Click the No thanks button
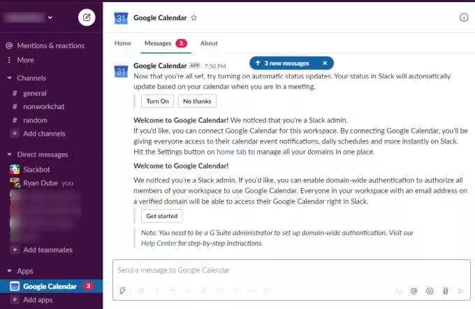475x309 pixels. (197, 101)
